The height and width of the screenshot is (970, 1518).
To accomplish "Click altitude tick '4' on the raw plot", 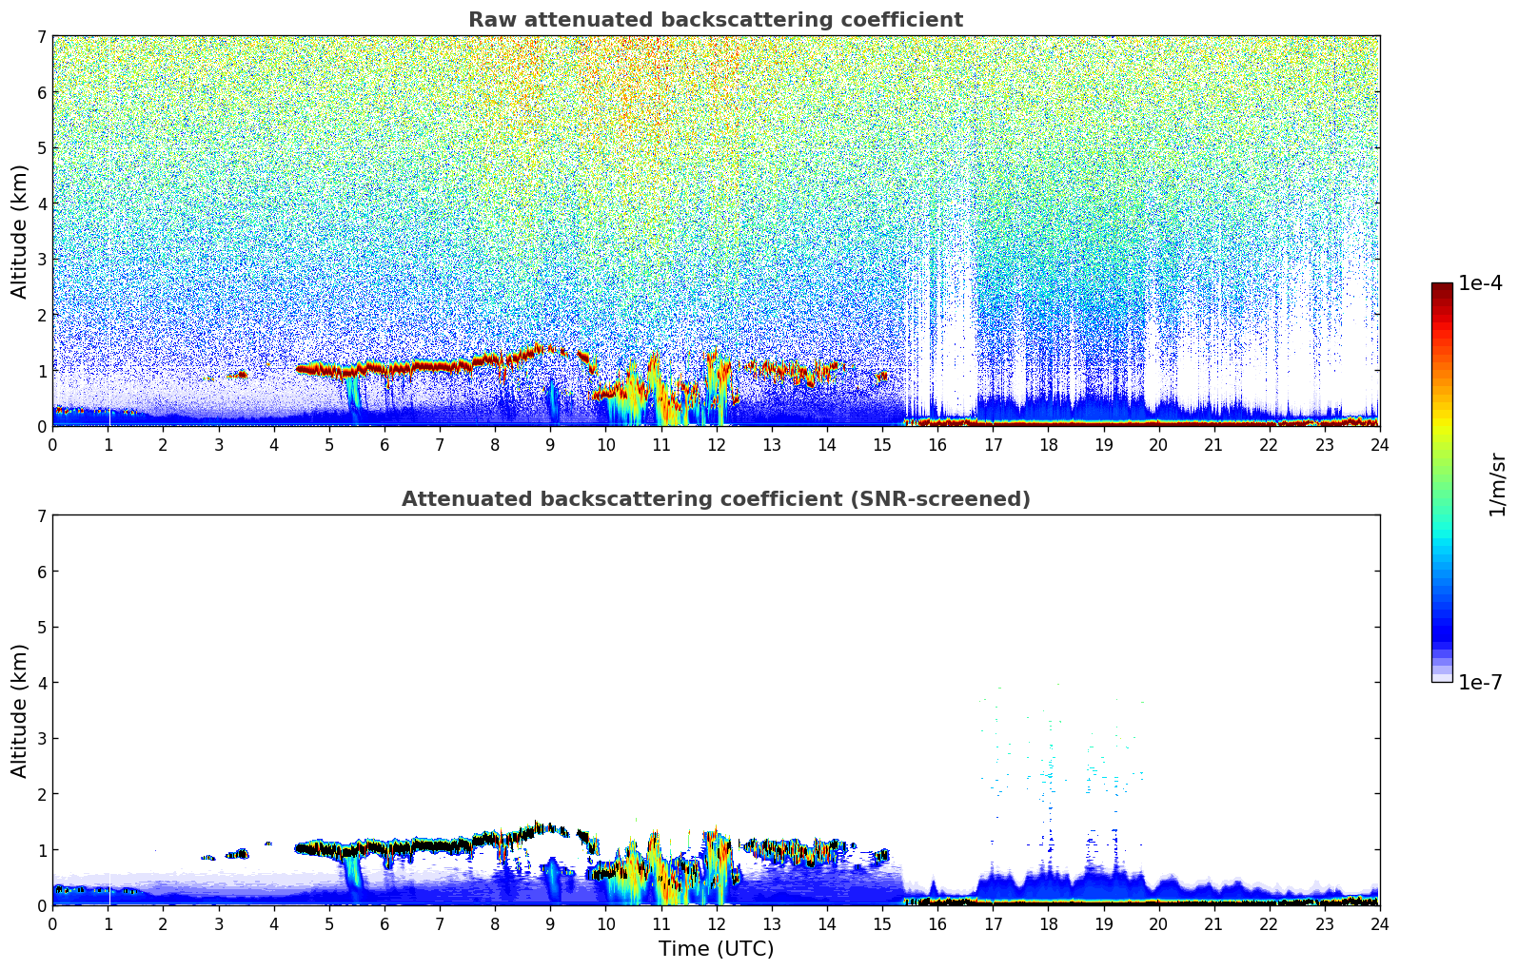I will pyautogui.click(x=41, y=204).
